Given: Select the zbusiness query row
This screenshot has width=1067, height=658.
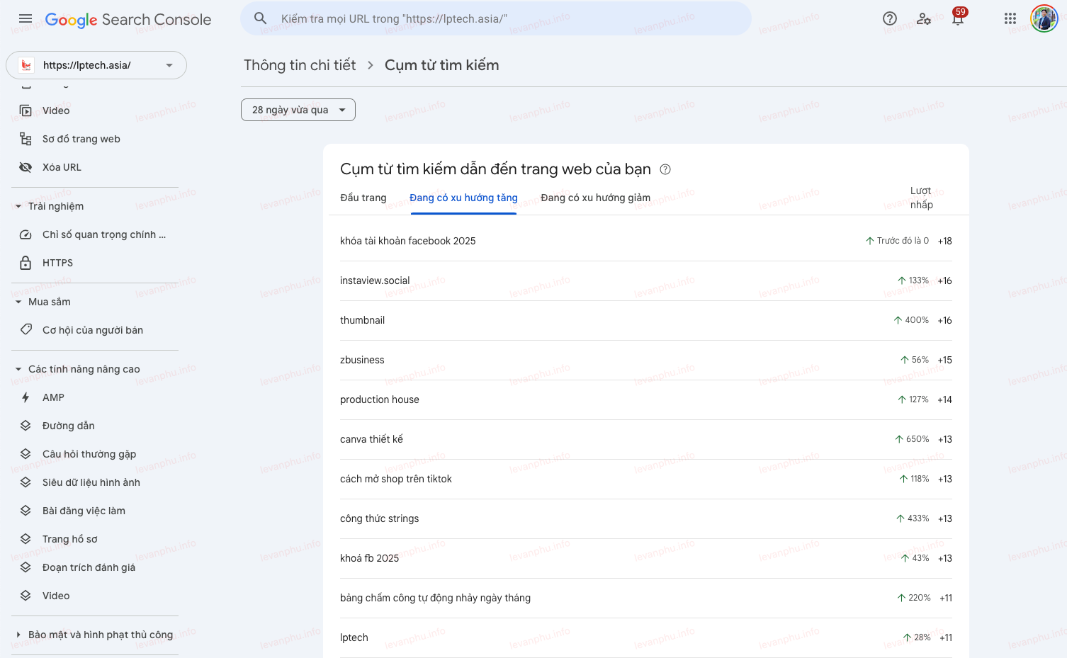Looking at the screenshot, I should click(646, 360).
